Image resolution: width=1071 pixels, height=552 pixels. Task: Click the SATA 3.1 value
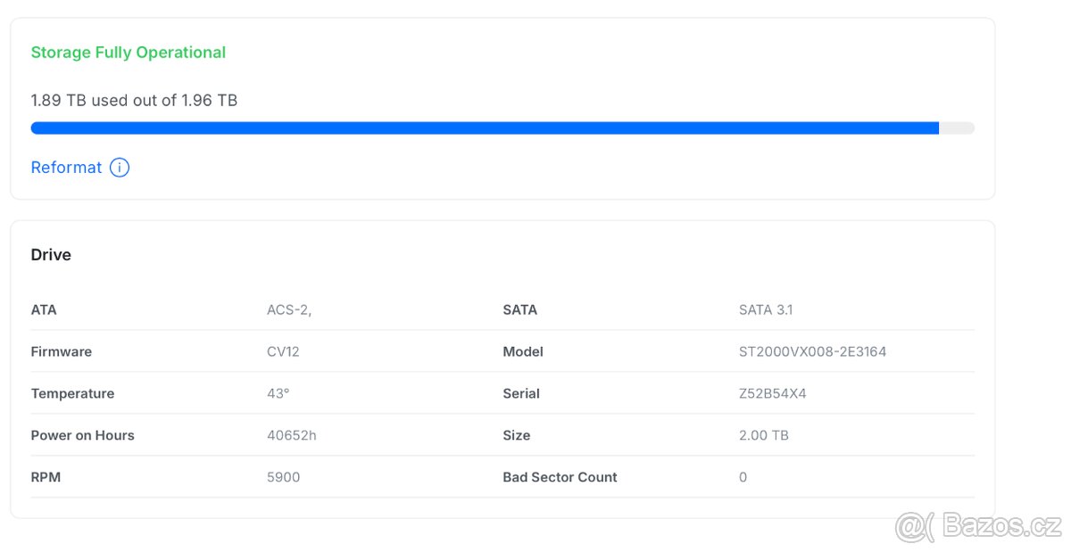click(766, 310)
